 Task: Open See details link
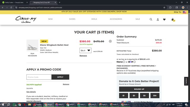coord(31,92)
